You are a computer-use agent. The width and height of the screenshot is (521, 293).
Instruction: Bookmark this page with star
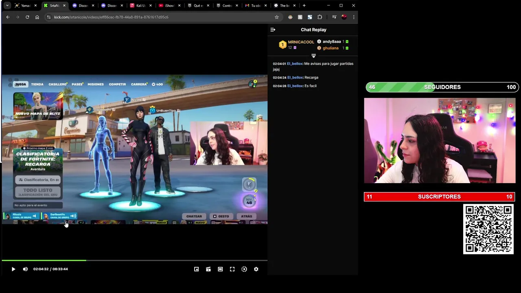pos(277,17)
